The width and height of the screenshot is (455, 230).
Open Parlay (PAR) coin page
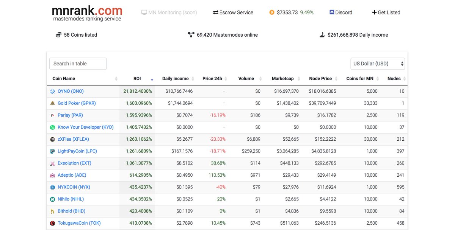70,115
